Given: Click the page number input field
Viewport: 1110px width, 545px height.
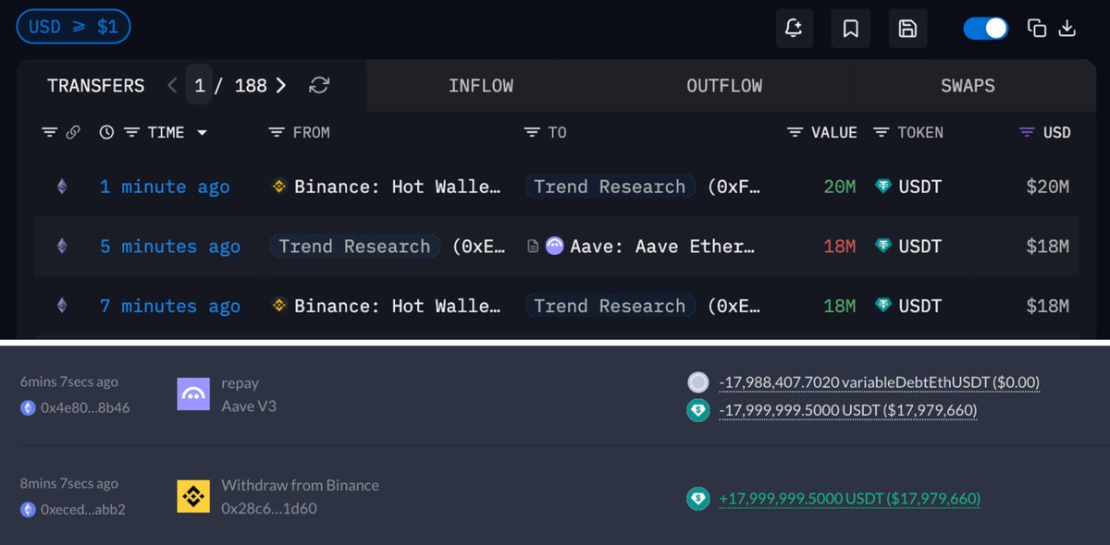Looking at the screenshot, I should point(199,86).
